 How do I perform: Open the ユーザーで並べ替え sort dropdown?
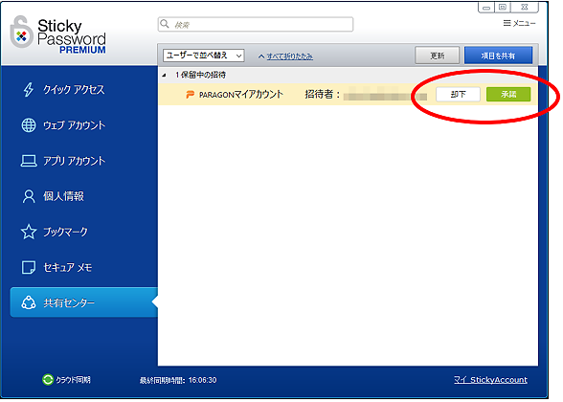click(204, 56)
